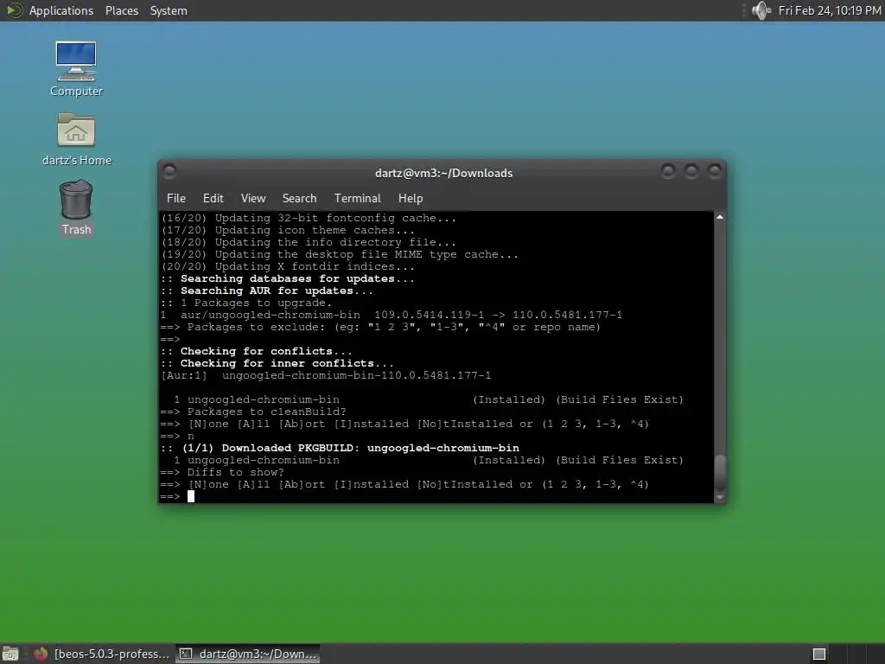Click the 'aur/ungoogled-chromium-bin' text

point(271,315)
